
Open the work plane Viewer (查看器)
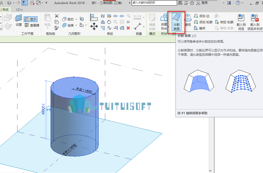32,25
